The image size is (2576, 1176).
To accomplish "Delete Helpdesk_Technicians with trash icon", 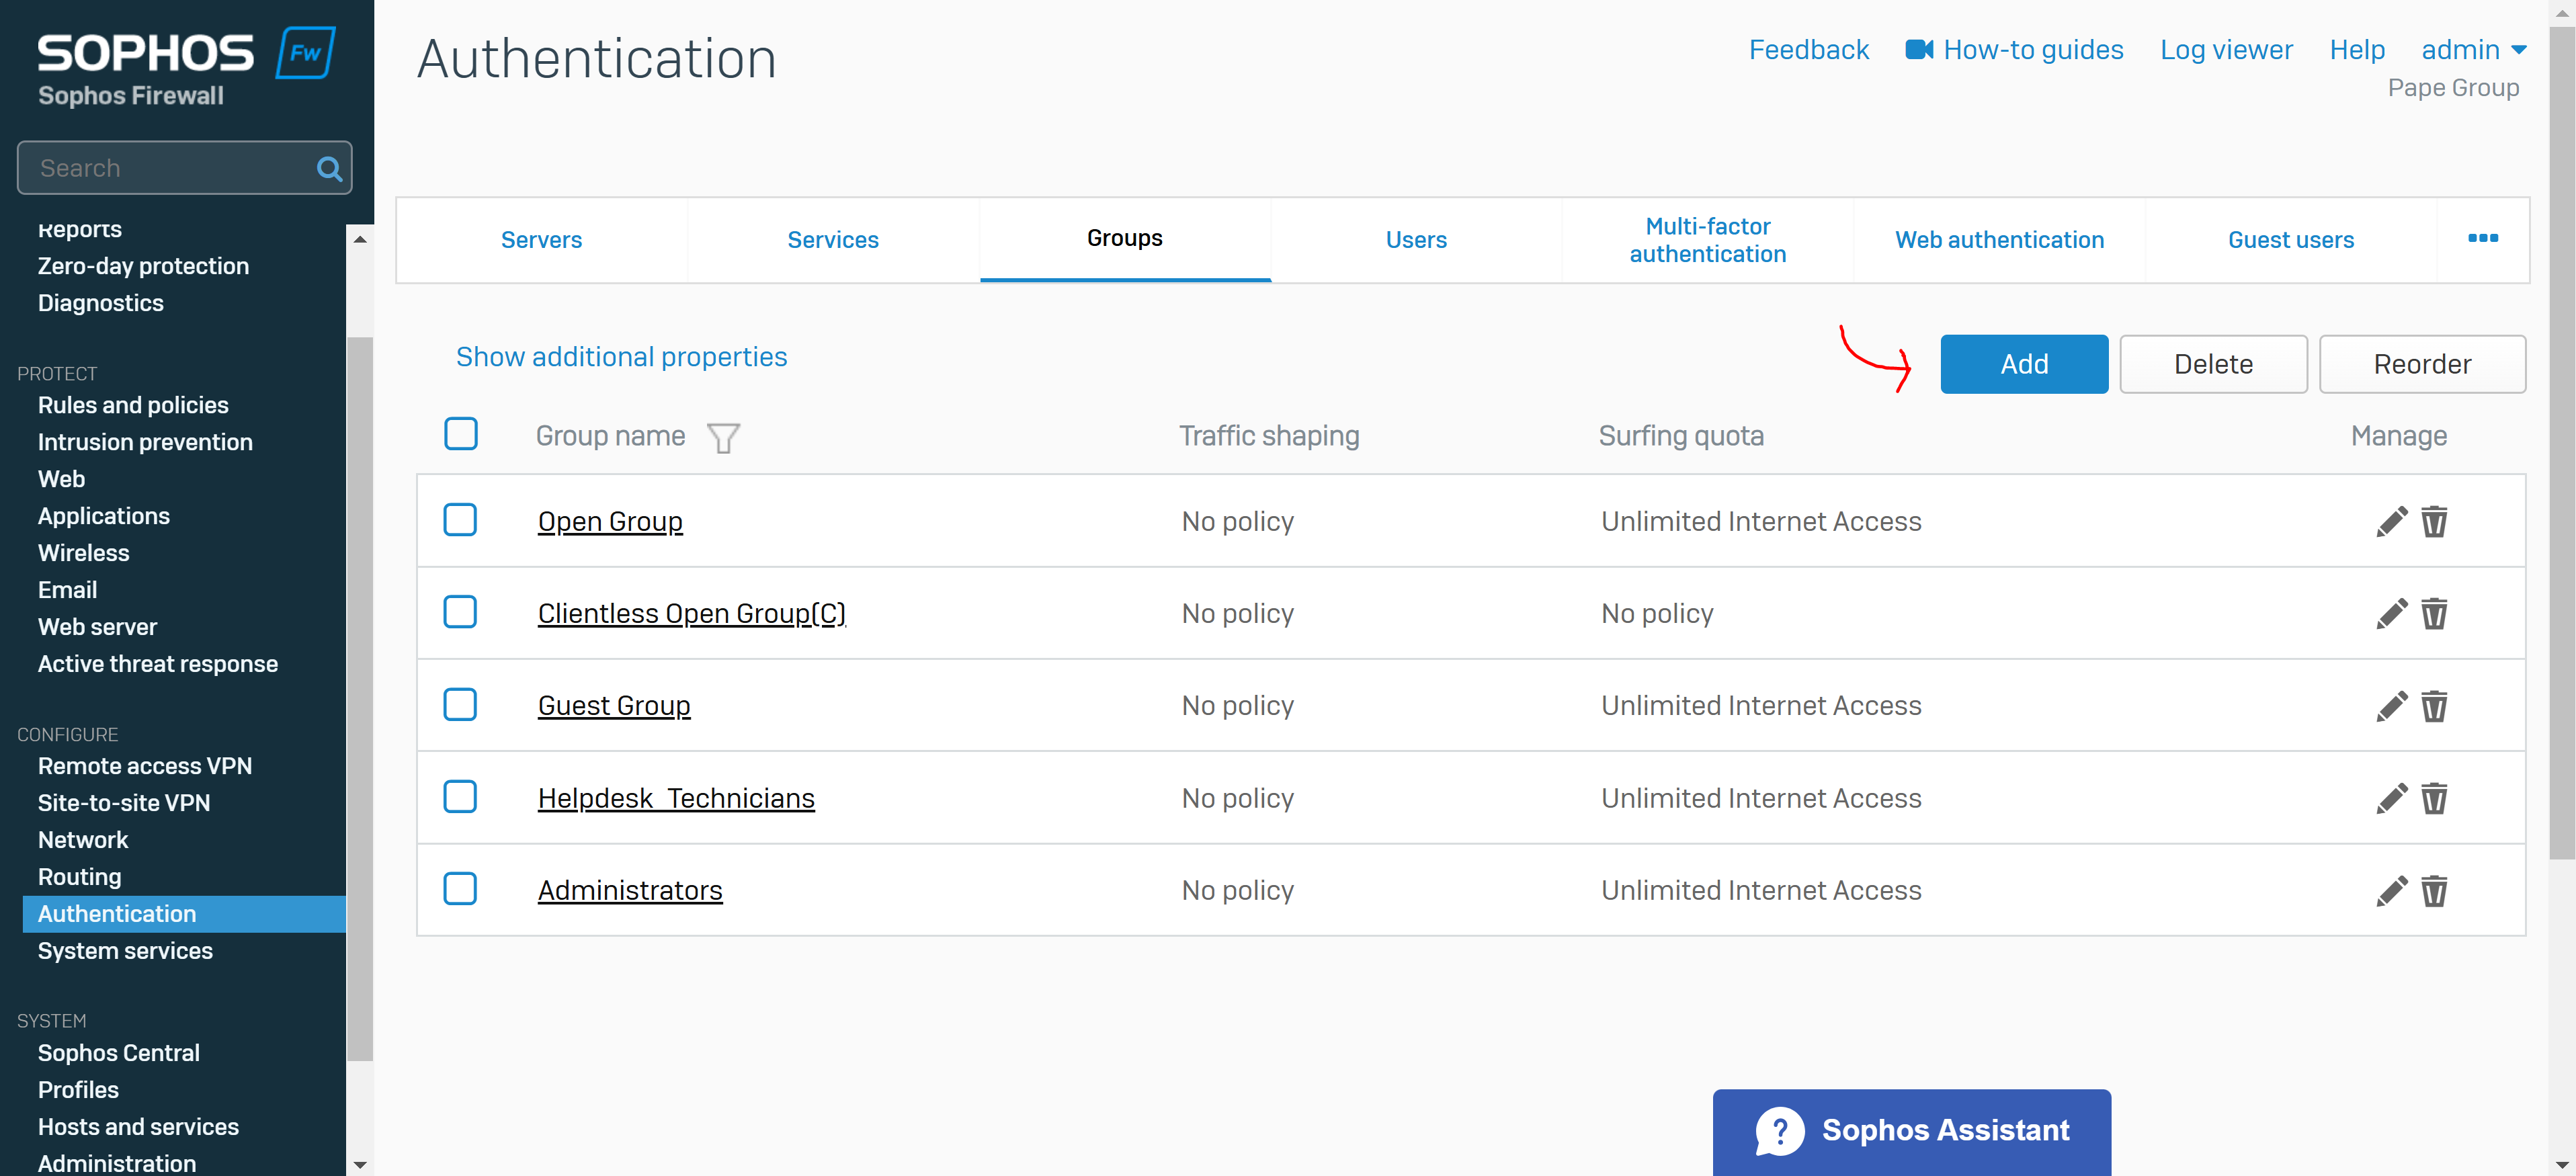I will (x=2434, y=798).
